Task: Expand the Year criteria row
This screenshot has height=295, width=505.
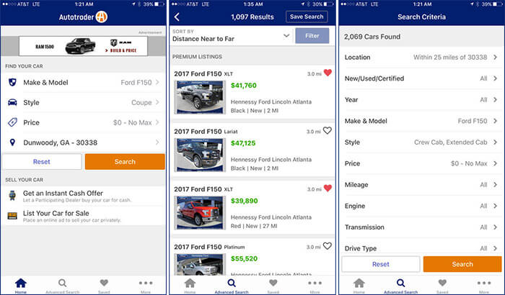Action: click(x=421, y=99)
